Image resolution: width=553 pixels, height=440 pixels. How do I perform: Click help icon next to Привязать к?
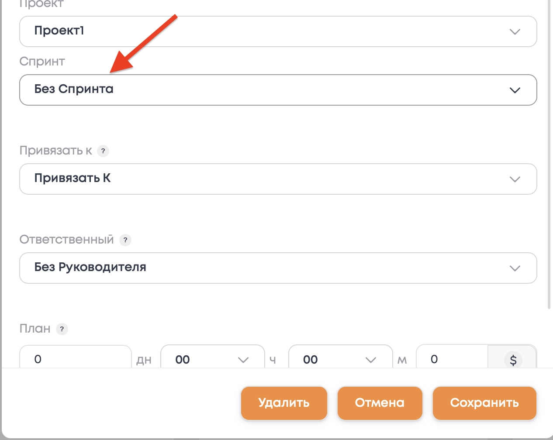(103, 151)
